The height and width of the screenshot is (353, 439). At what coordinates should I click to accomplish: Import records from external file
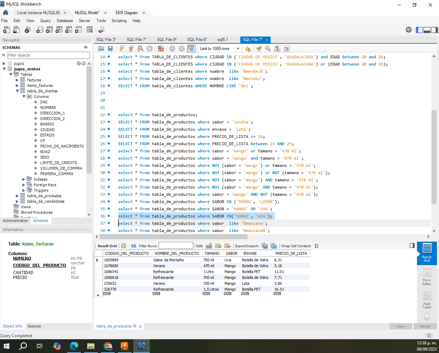pos(274,246)
